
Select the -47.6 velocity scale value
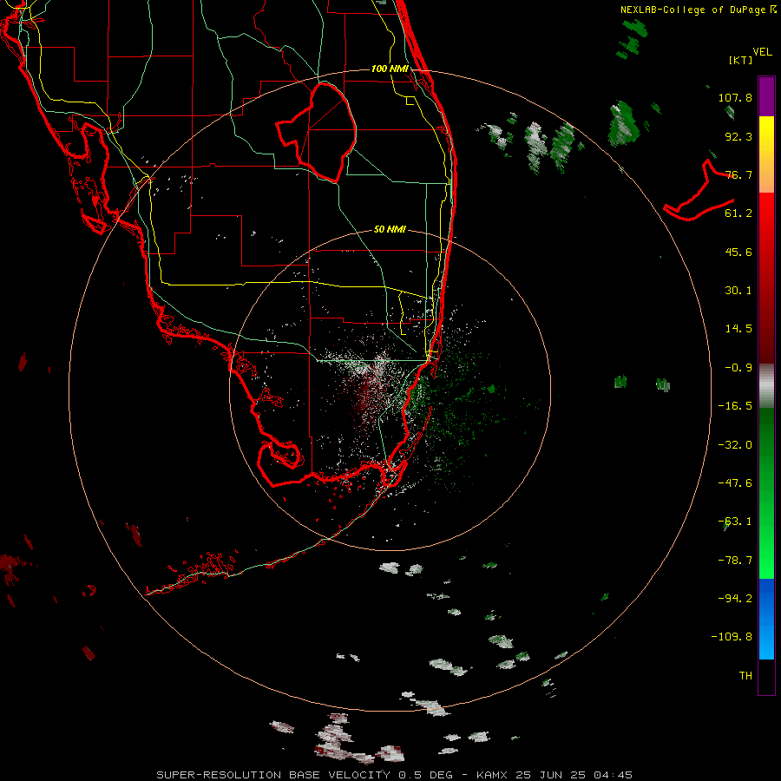[735, 483]
